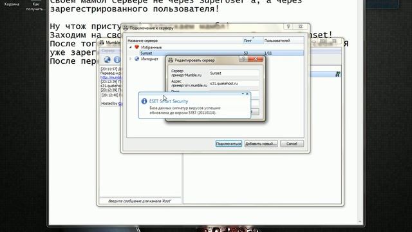Click the Hosted by text in Mumble log
This screenshot has width=412, height=232.
tap(109, 103)
